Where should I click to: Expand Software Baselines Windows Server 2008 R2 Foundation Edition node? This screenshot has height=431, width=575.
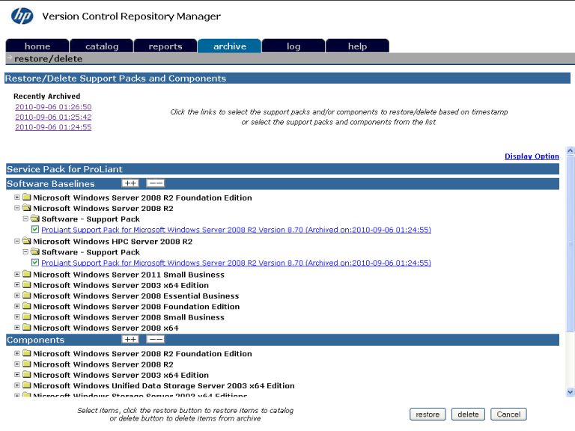pyautogui.click(x=17, y=198)
